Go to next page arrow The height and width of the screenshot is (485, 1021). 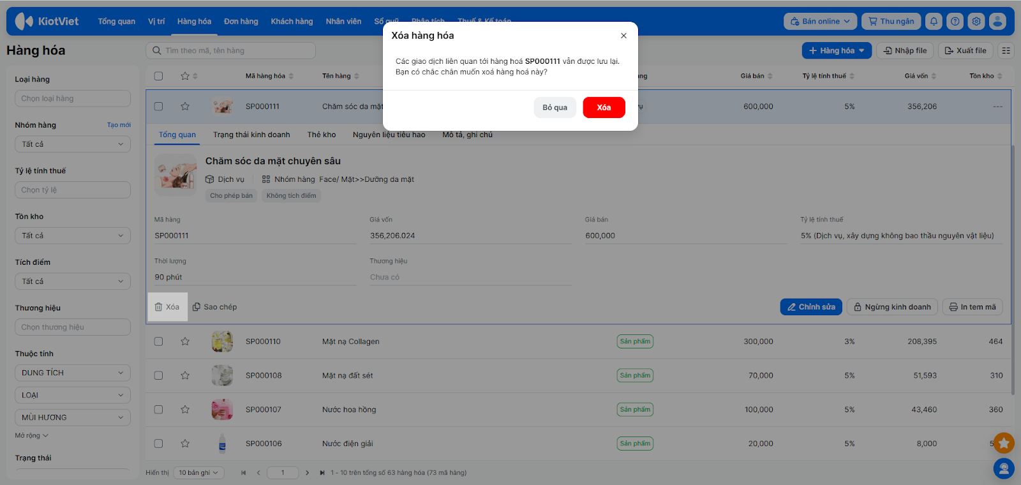(x=307, y=473)
